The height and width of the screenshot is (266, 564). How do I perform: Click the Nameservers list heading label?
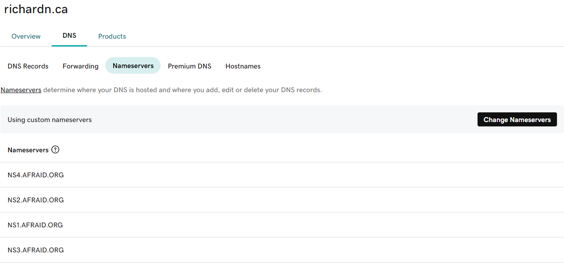(x=28, y=150)
